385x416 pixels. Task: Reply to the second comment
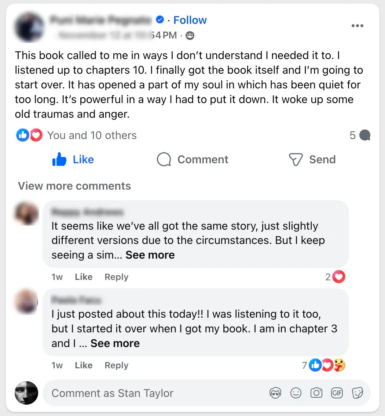[x=116, y=365]
